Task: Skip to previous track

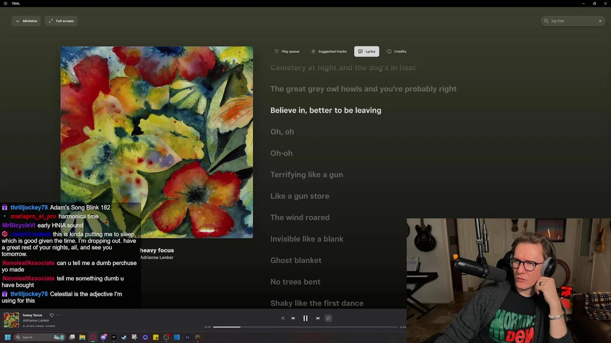Action: point(293,318)
